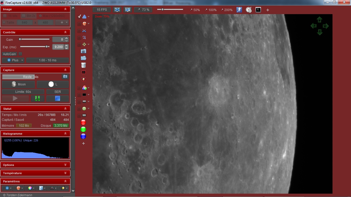Click the blue filter ball icon

tap(83, 136)
